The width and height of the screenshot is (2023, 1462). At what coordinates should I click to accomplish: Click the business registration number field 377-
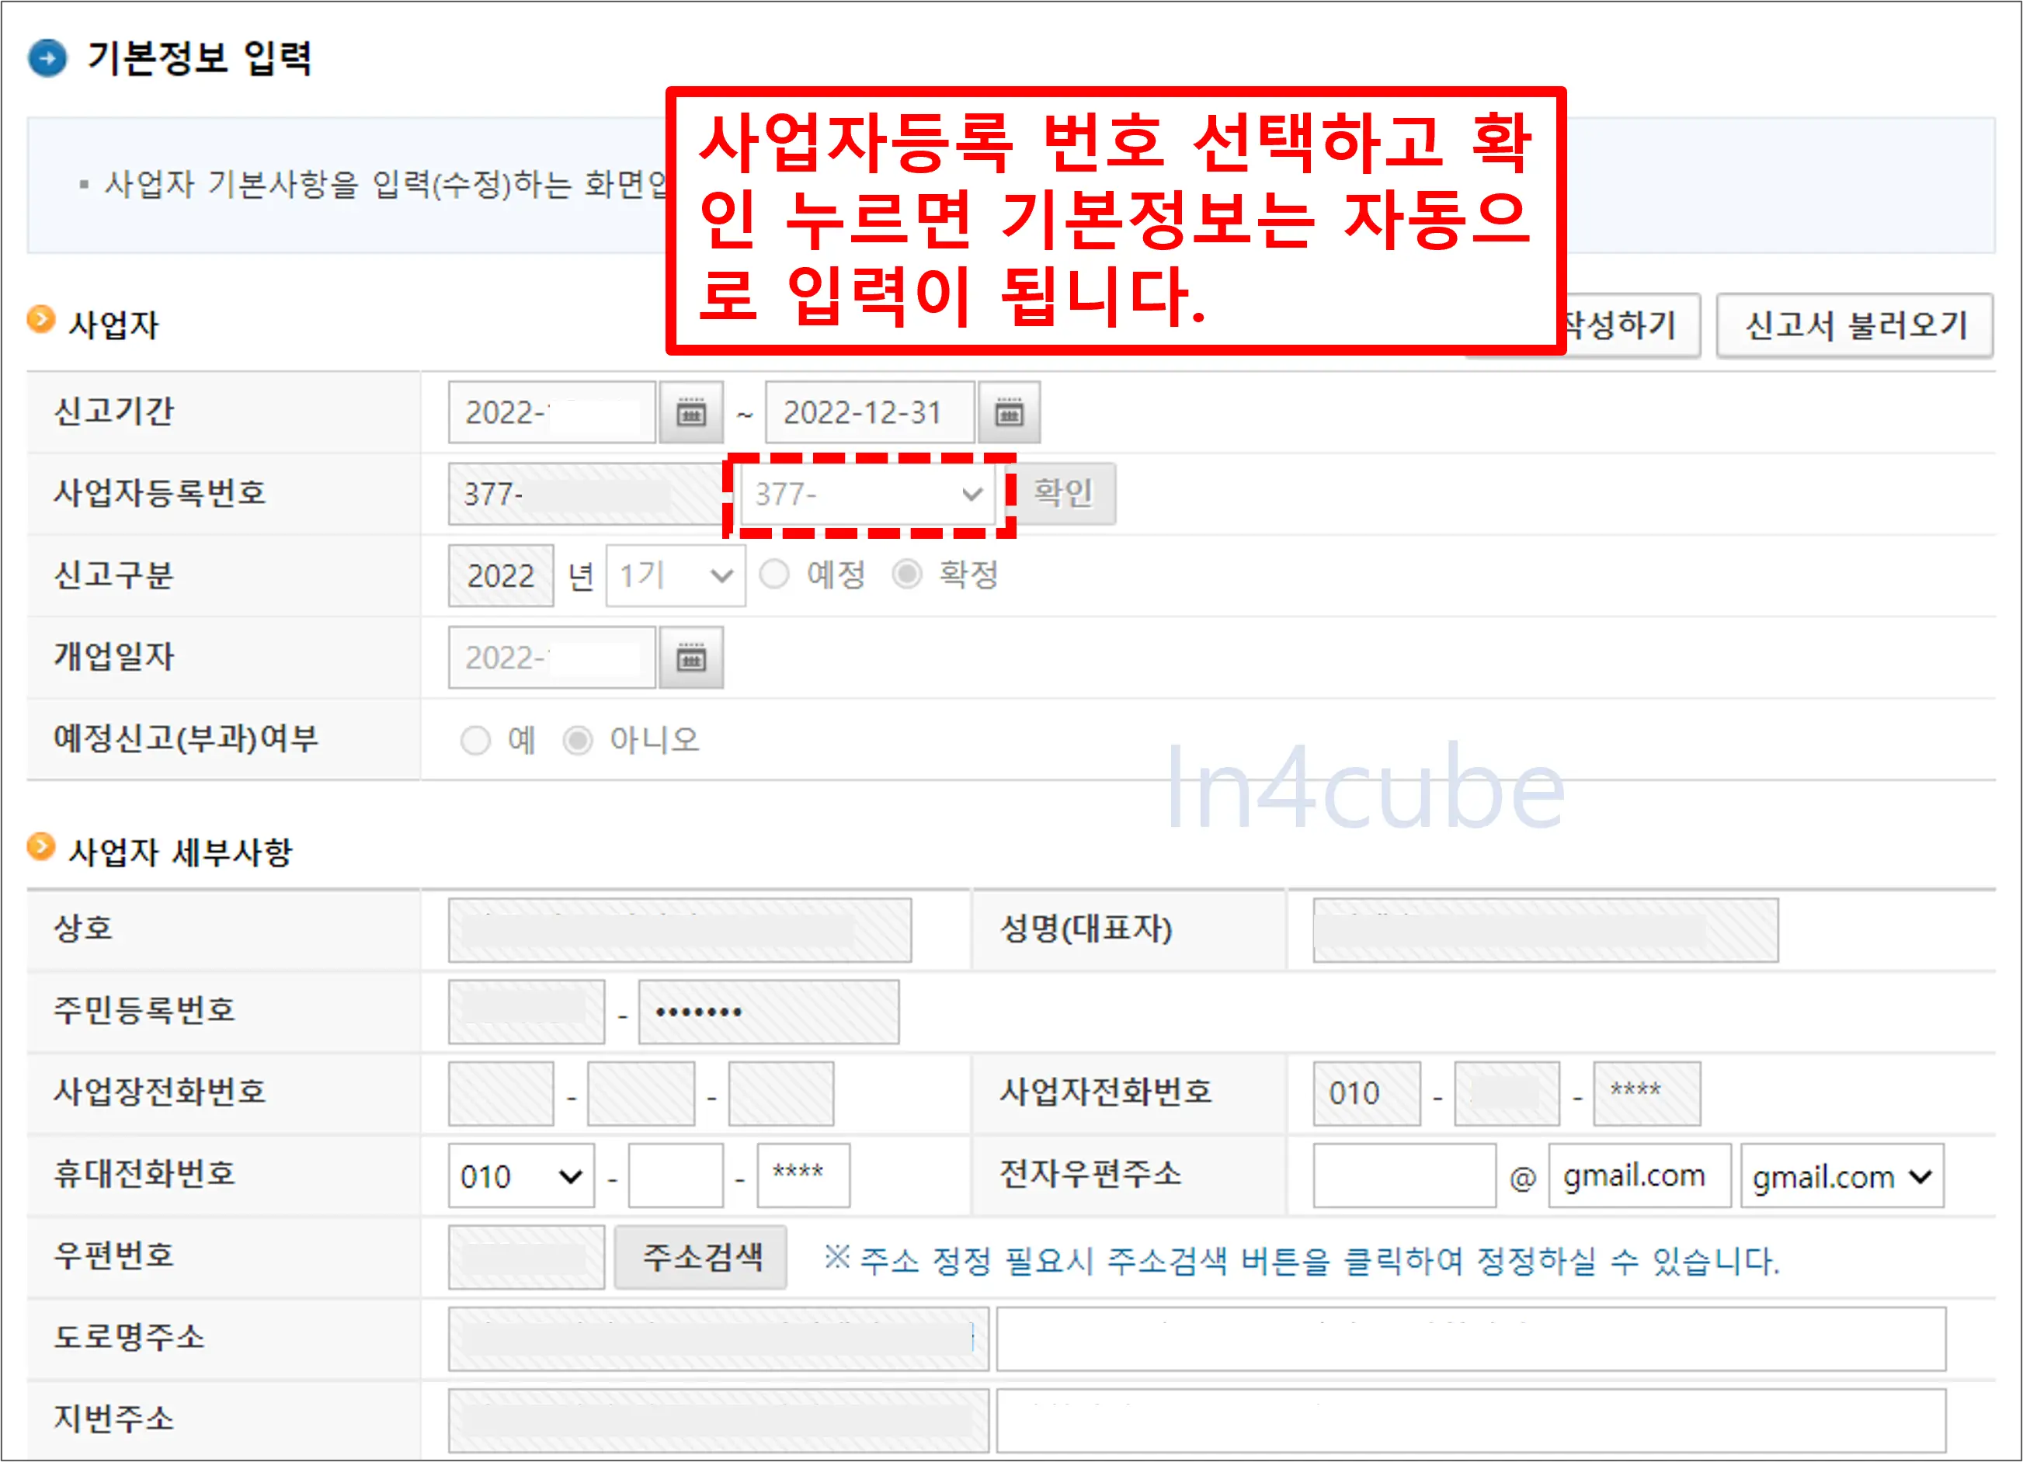click(x=589, y=494)
